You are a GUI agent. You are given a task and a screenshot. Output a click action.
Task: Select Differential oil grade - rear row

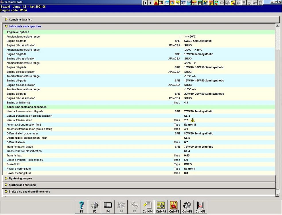coord(139,133)
